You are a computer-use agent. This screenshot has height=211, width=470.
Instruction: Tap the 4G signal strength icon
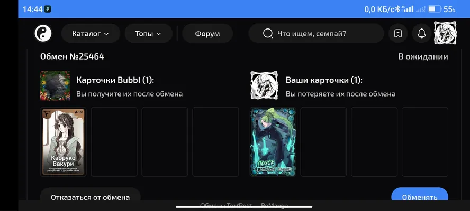coord(408,9)
